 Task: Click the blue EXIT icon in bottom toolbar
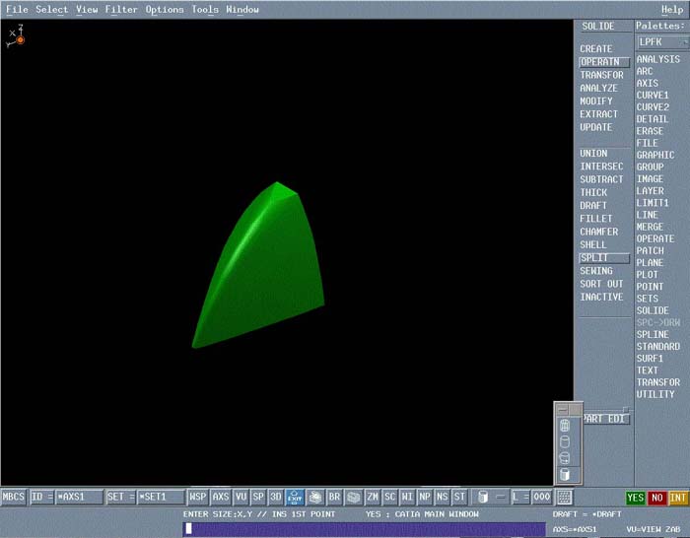pyautogui.click(x=295, y=498)
